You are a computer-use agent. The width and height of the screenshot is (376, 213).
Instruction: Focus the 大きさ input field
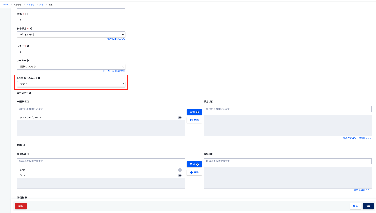tap(71, 52)
